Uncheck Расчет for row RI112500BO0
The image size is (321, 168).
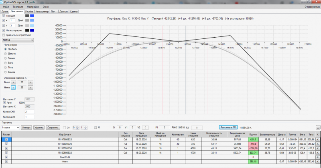click(x=6, y=144)
